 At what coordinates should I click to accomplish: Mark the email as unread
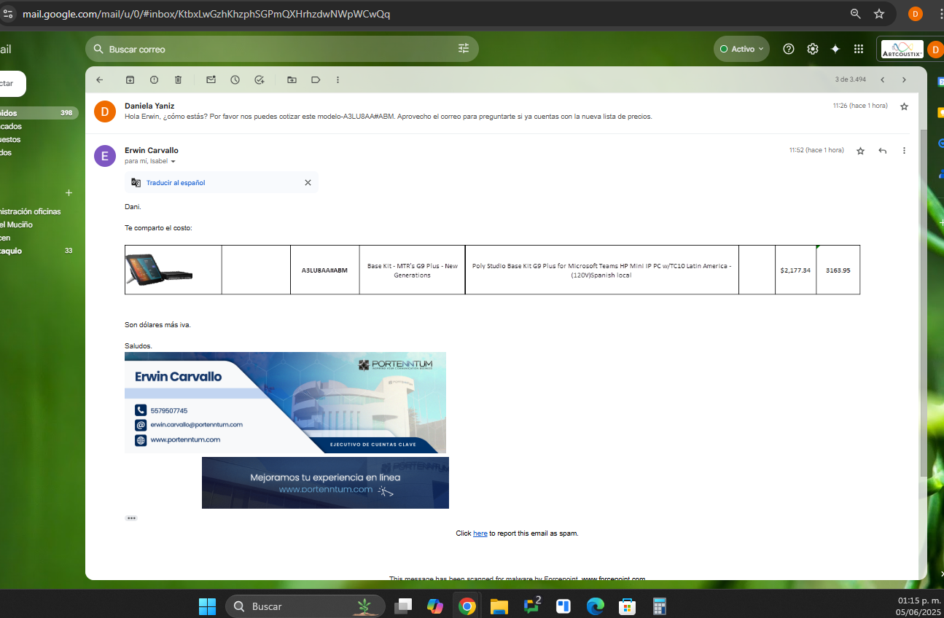click(x=211, y=79)
